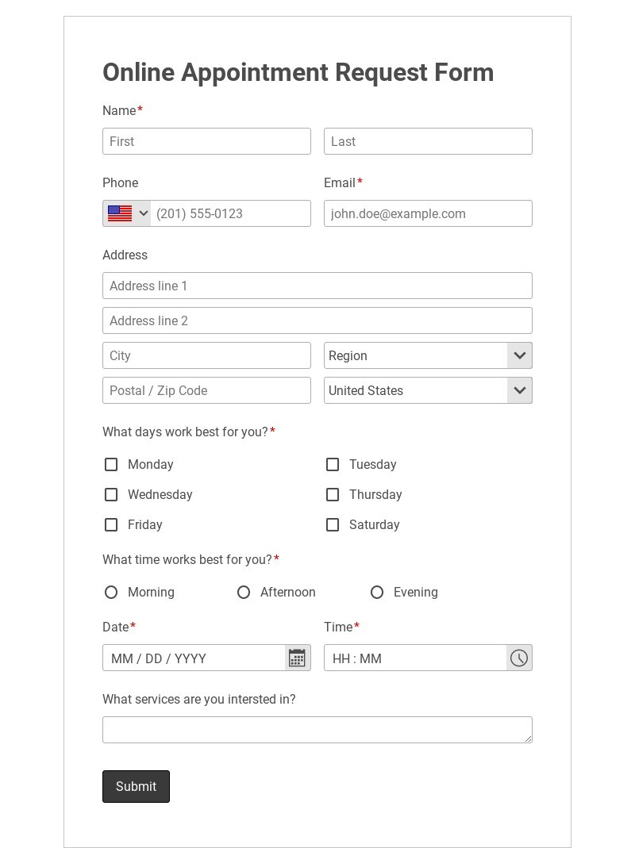
Task: Open the United States country dropdown
Action: pos(428,390)
